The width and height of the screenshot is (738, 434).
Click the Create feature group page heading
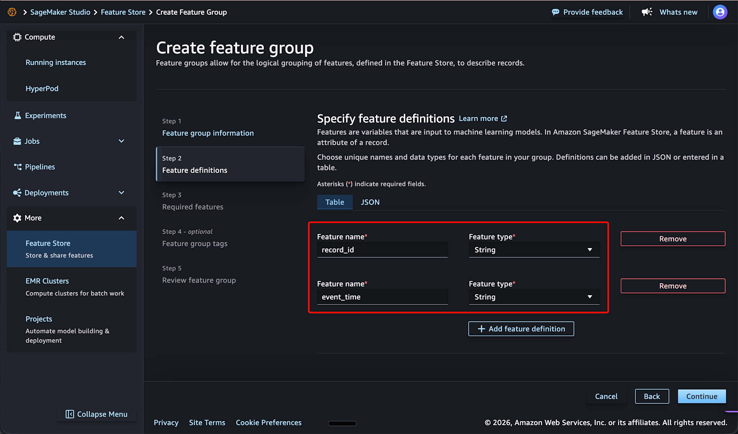235,48
